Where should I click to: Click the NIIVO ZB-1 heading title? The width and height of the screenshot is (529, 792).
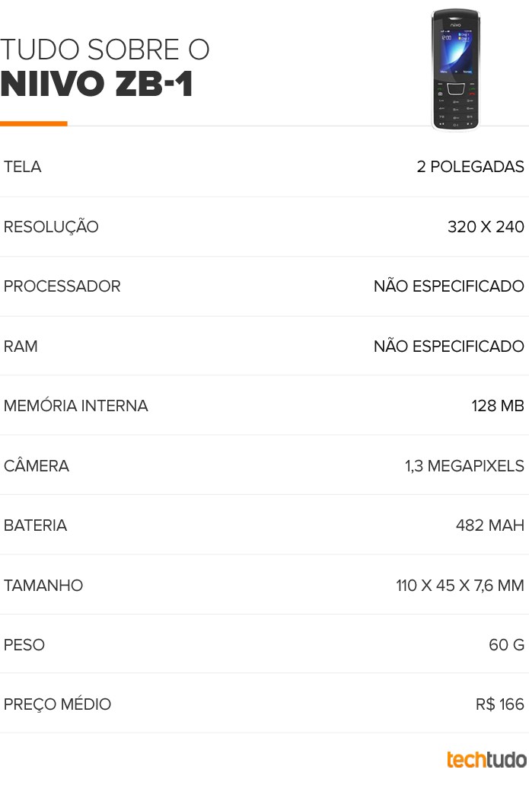[97, 83]
